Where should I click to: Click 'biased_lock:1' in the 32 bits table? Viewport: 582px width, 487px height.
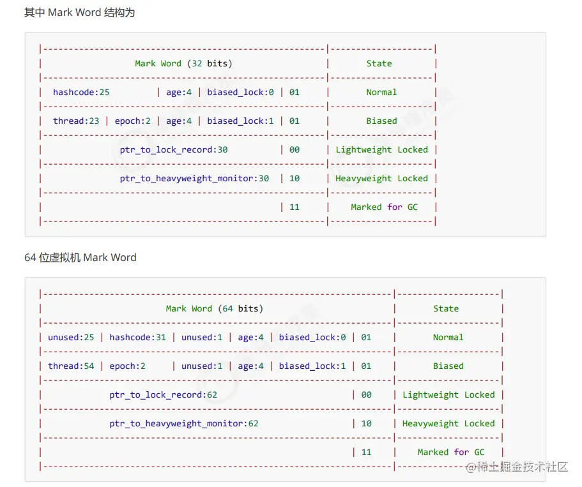click(240, 121)
